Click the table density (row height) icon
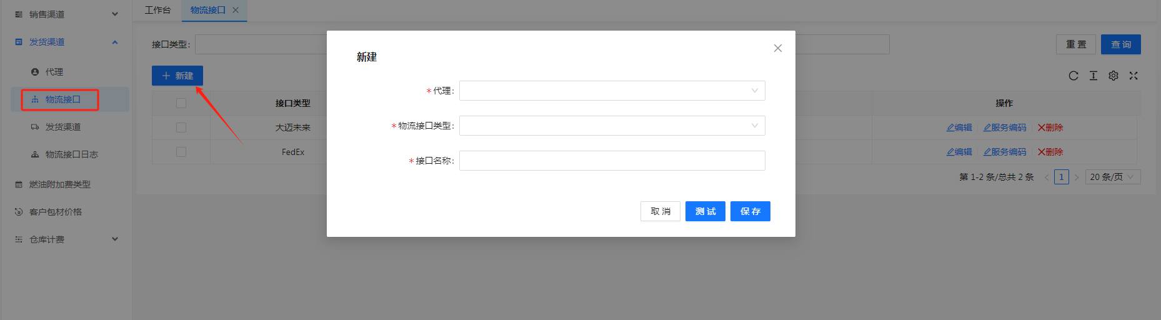 [1094, 76]
